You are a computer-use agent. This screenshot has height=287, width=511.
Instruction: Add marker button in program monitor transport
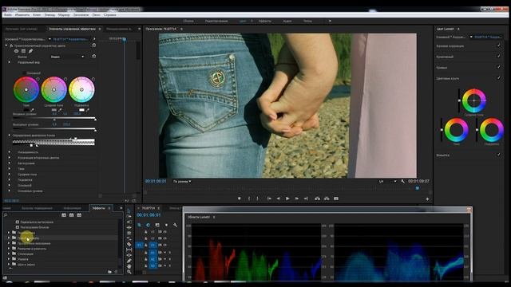(240, 199)
